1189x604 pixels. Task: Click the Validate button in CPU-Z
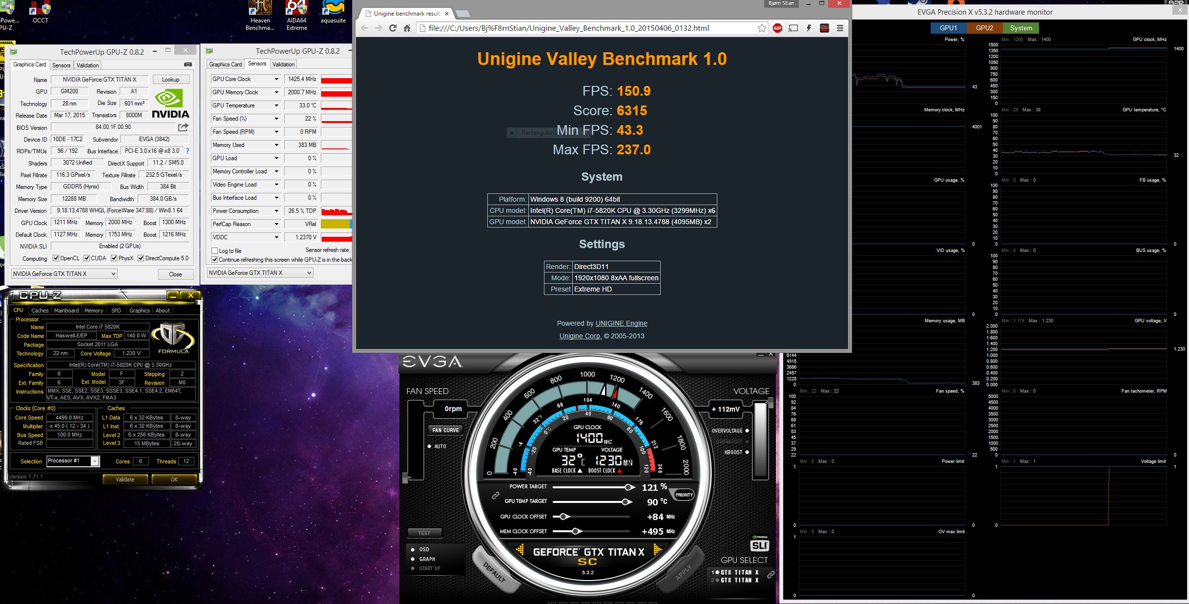[125, 479]
